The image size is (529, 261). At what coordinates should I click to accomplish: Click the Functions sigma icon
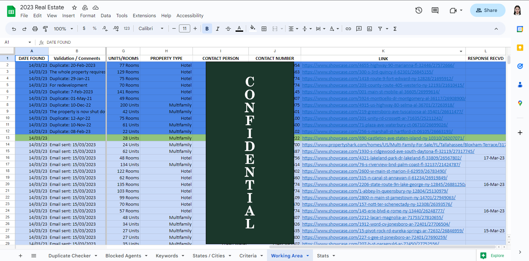(x=395, y=29)
